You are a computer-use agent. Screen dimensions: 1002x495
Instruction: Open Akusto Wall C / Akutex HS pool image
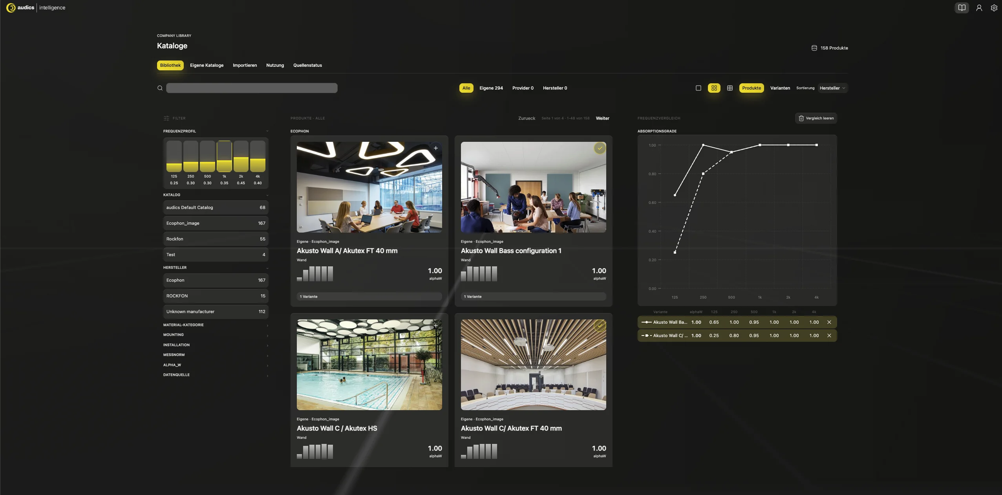(x=369, y=365)
